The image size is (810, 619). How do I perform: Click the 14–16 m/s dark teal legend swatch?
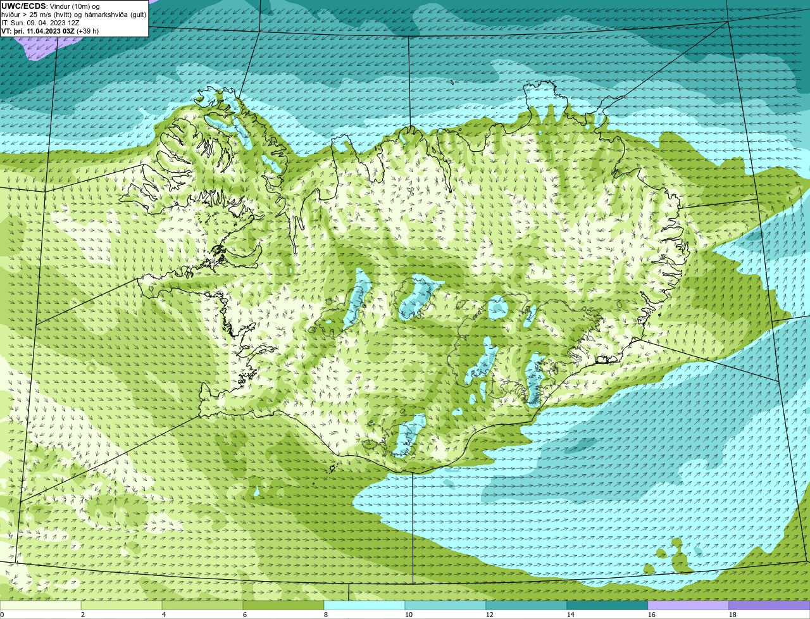click(607, 605)
